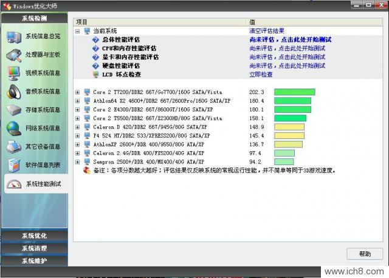The height and width of the screenshot is (278, 389).
Task: Collapse the 当前系统 tree node
Action: (x=78, y=31)
